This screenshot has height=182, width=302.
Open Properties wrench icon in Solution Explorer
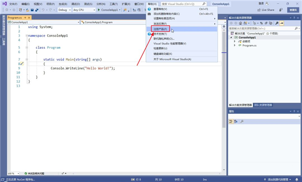(x=277, y=23)
